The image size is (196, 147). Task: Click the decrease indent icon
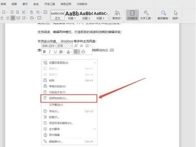coord(12,12)
